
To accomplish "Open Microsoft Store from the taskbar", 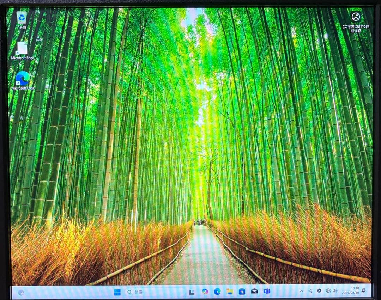I will (242, 292).
